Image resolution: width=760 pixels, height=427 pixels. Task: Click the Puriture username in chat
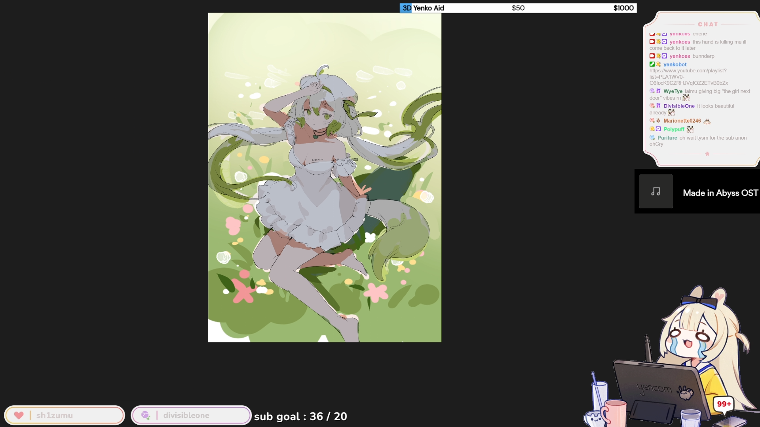coord(667,138)
